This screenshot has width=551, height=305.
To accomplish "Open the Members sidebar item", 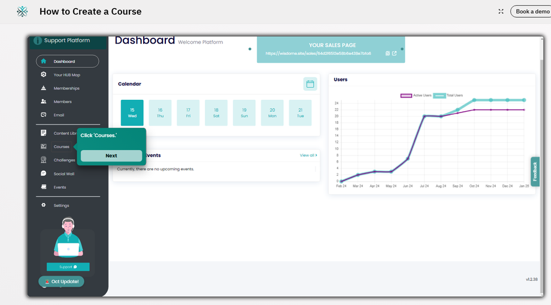I will [x=62, y=102].
